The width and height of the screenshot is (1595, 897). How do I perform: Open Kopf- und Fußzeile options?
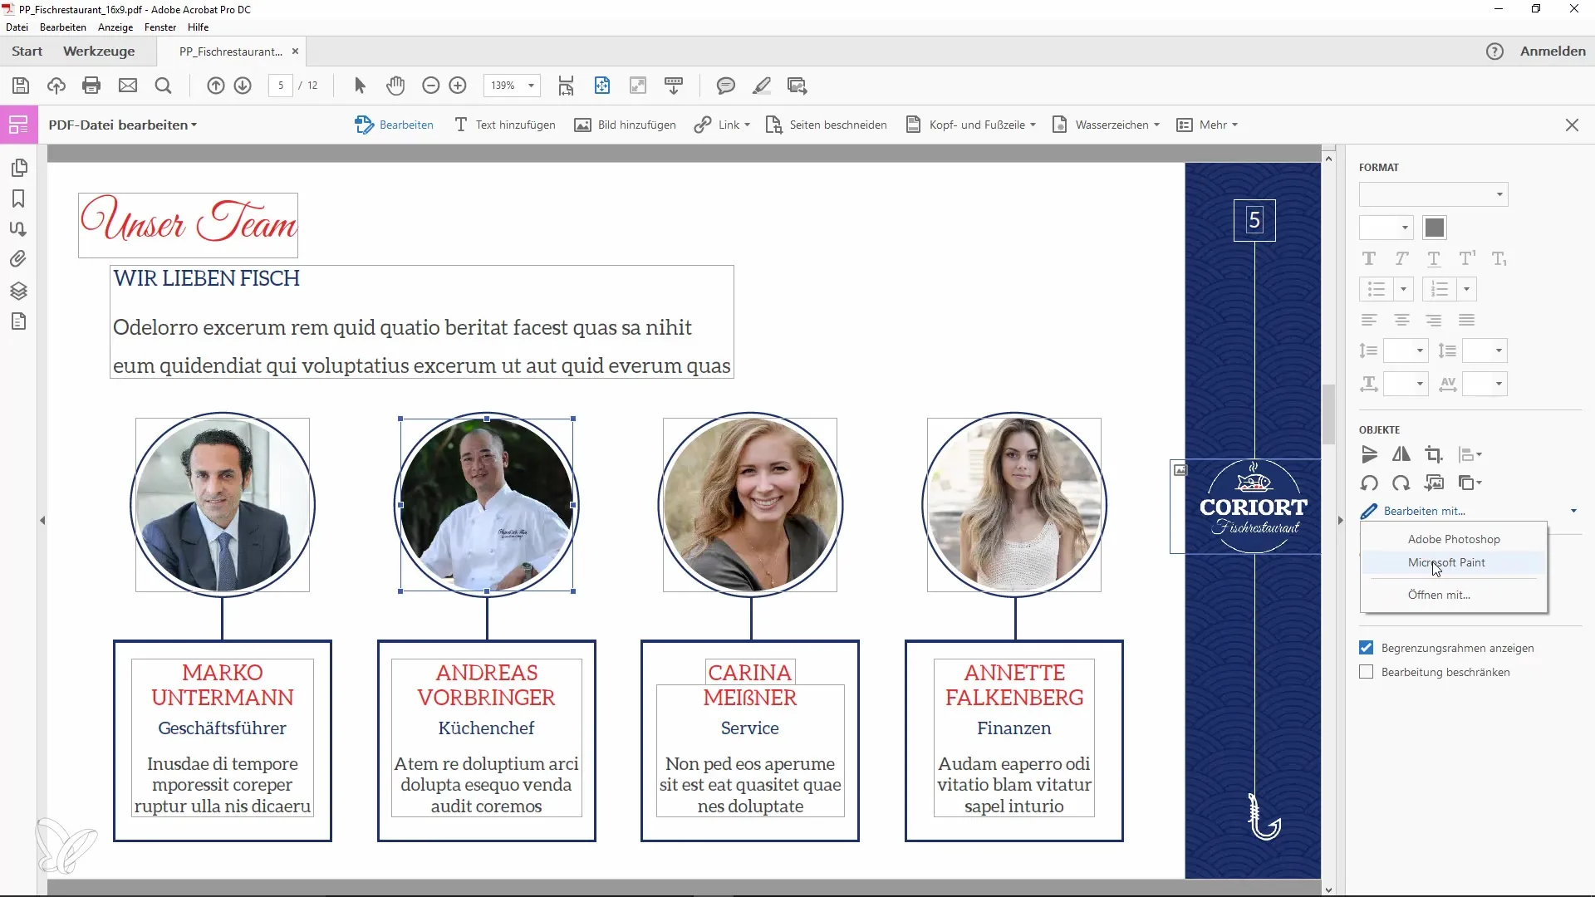971,125
